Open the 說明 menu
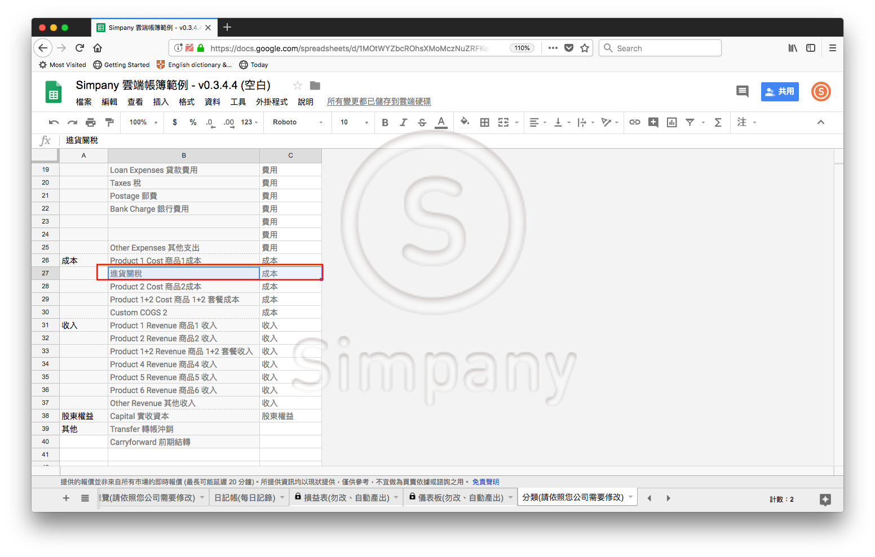875x557 pixels. click(x=306, y=102)
